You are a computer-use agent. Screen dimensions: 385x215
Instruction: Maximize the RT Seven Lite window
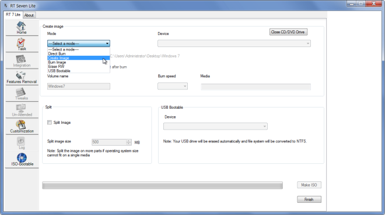pyautogui.click(x=360, y=3)
